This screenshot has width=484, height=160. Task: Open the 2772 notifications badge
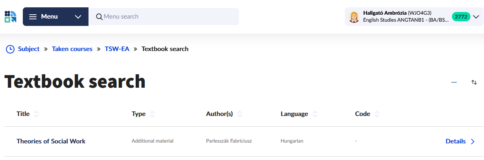[461, 17]
